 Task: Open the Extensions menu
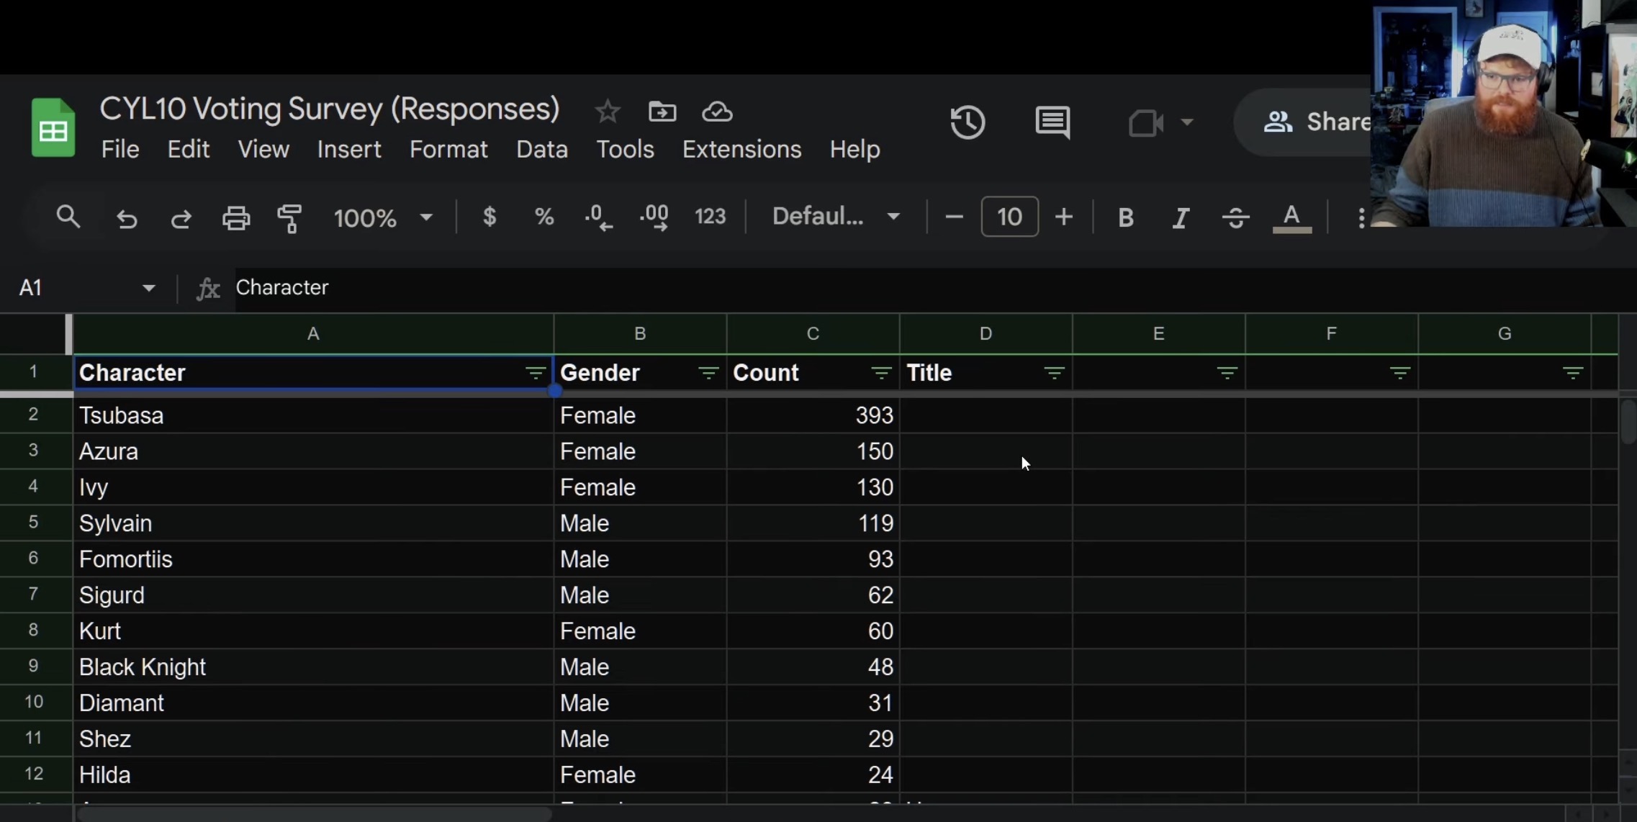[x=741, y=150]
